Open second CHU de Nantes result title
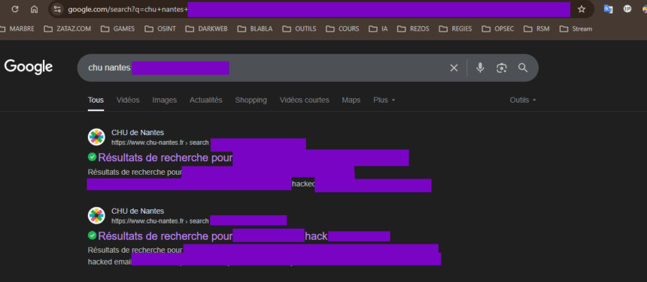This screenshot has width=647, height=282. coord(165,236)
